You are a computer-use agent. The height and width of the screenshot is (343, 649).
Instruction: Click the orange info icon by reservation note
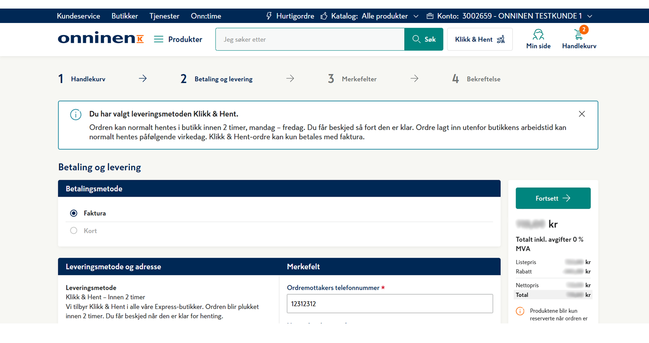click(520, 311)
